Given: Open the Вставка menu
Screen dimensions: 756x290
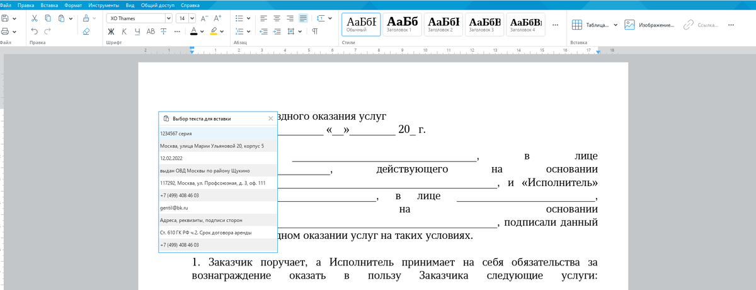Looking at the screenshot, I should pos(49,4).
